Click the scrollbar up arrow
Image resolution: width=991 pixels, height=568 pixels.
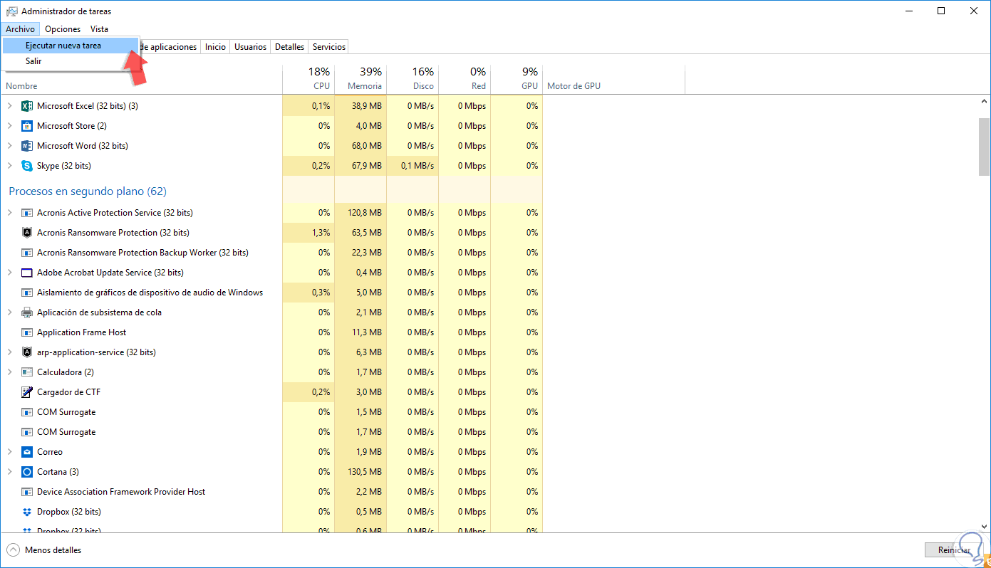pyautogui.click(x=984, y=102)
